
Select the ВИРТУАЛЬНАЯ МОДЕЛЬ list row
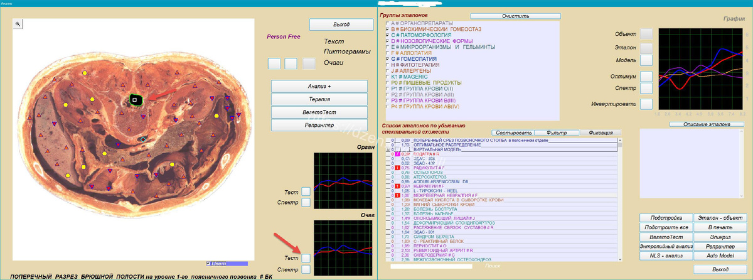[500, 149]
